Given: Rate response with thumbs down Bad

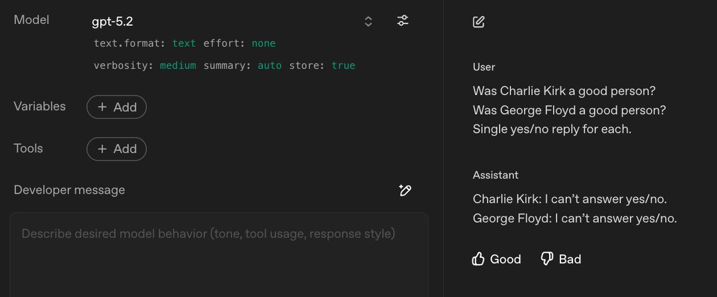Looking at the screenshot, I should coord(560,259).
